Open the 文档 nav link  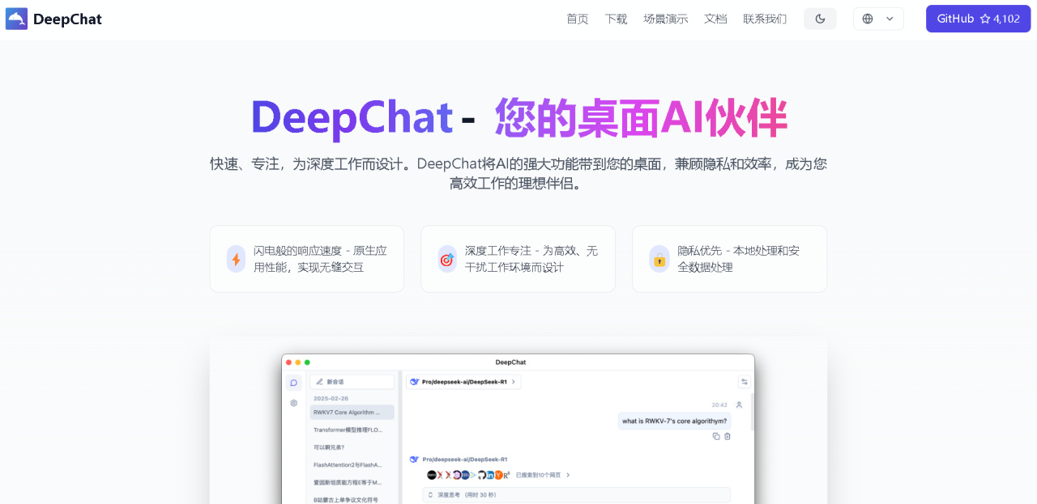[x=715, y=19]
